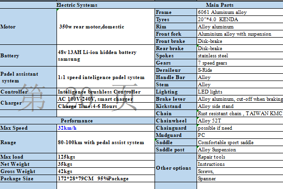283x189 pixels.
Task: Select the '42kgs' value cell
Action: click(x=106, y=171)
